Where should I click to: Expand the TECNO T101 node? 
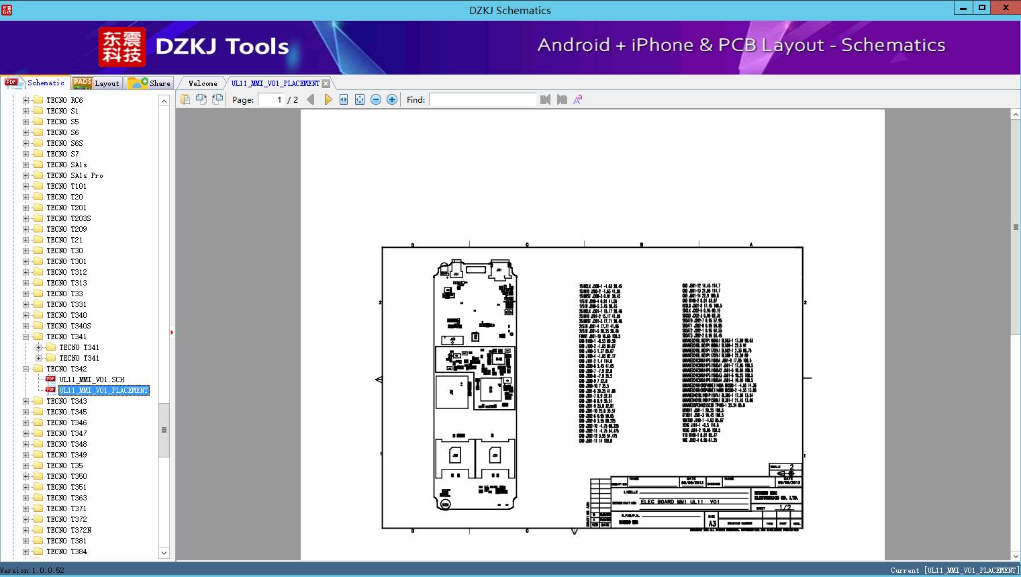pos(26,186)
